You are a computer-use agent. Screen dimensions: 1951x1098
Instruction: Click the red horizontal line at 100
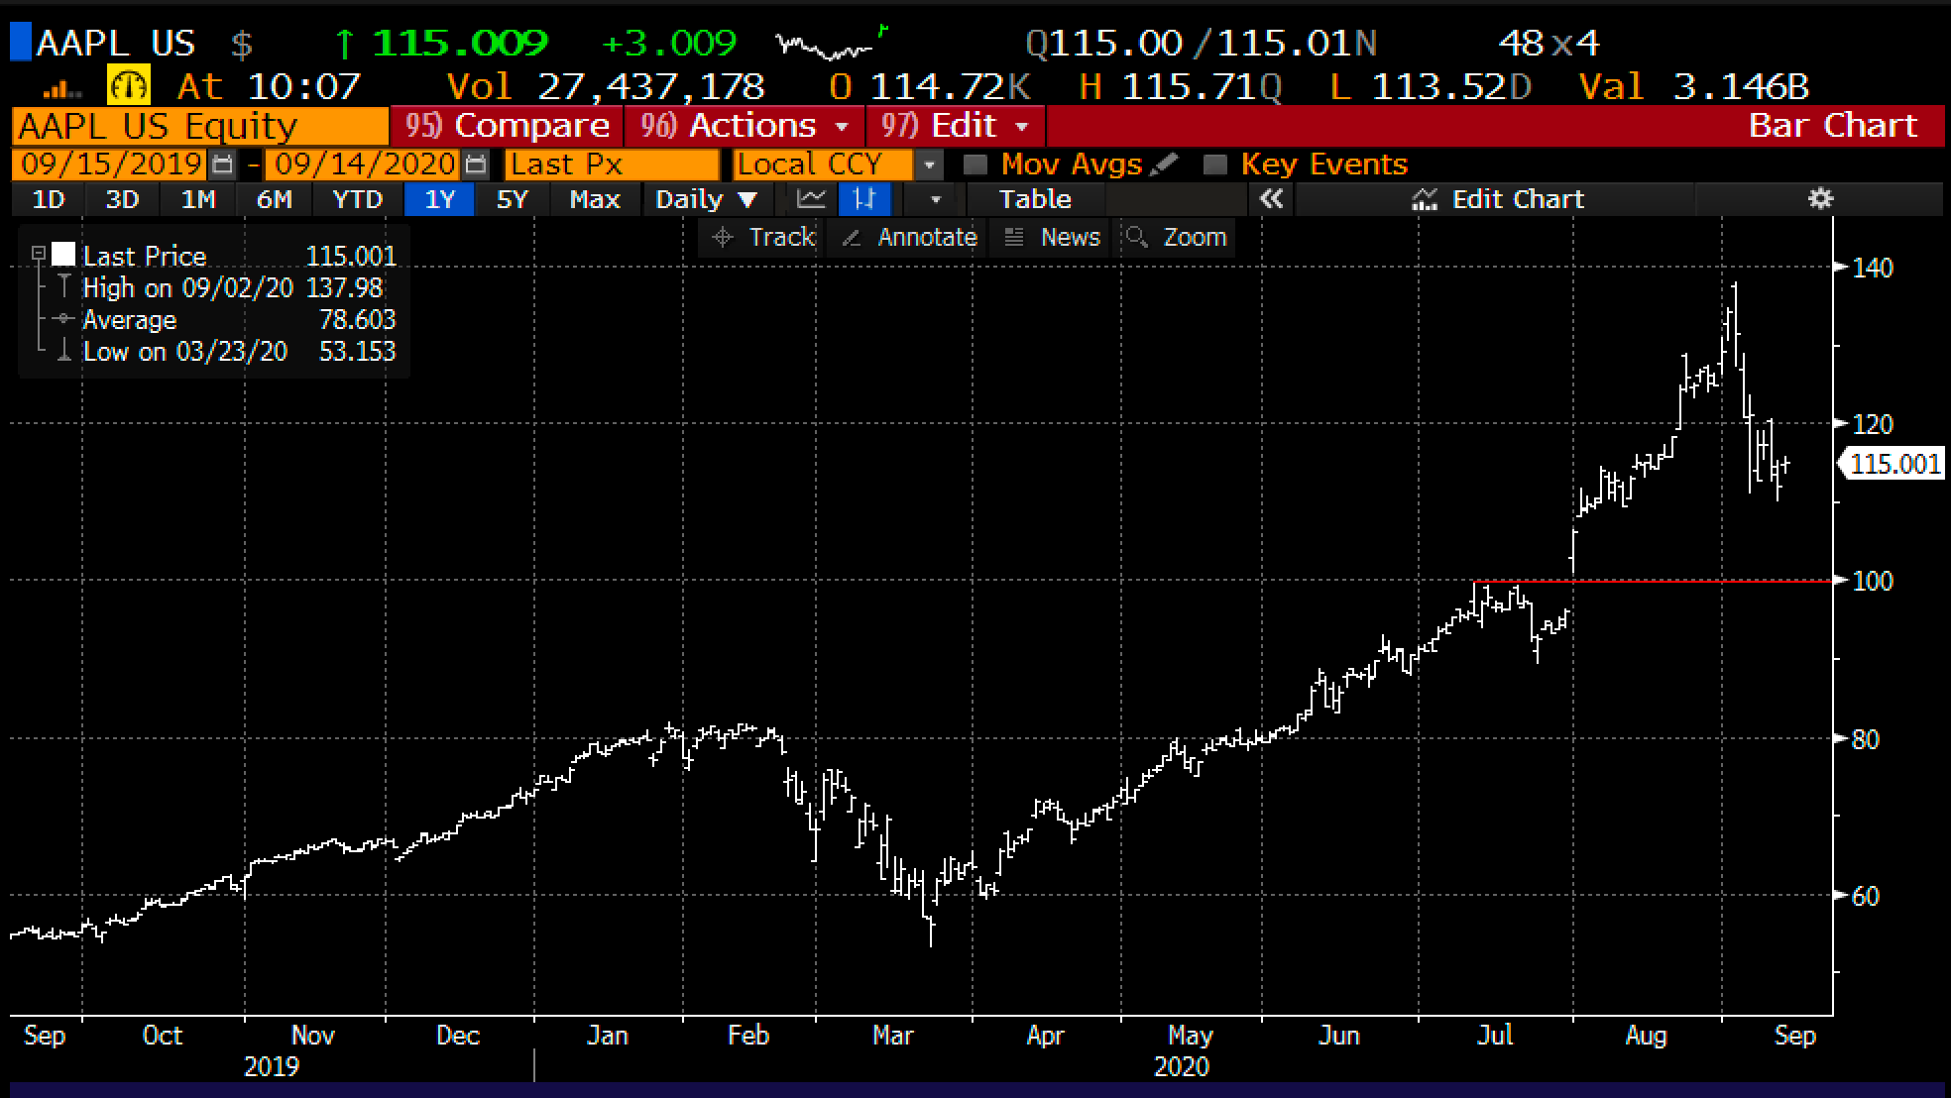[x=1653, y=581]
